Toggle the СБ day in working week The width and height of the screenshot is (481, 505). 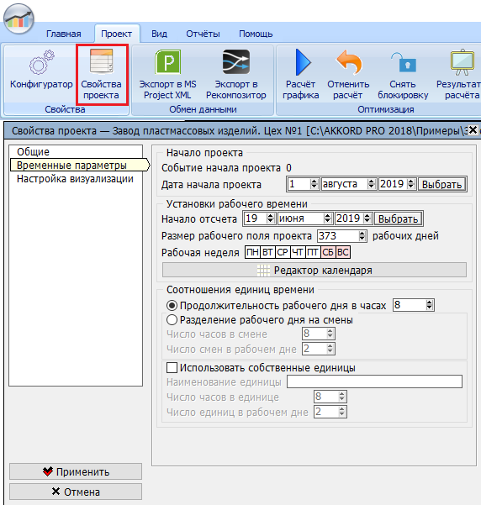pyautogui.click(x=328, y=252)
